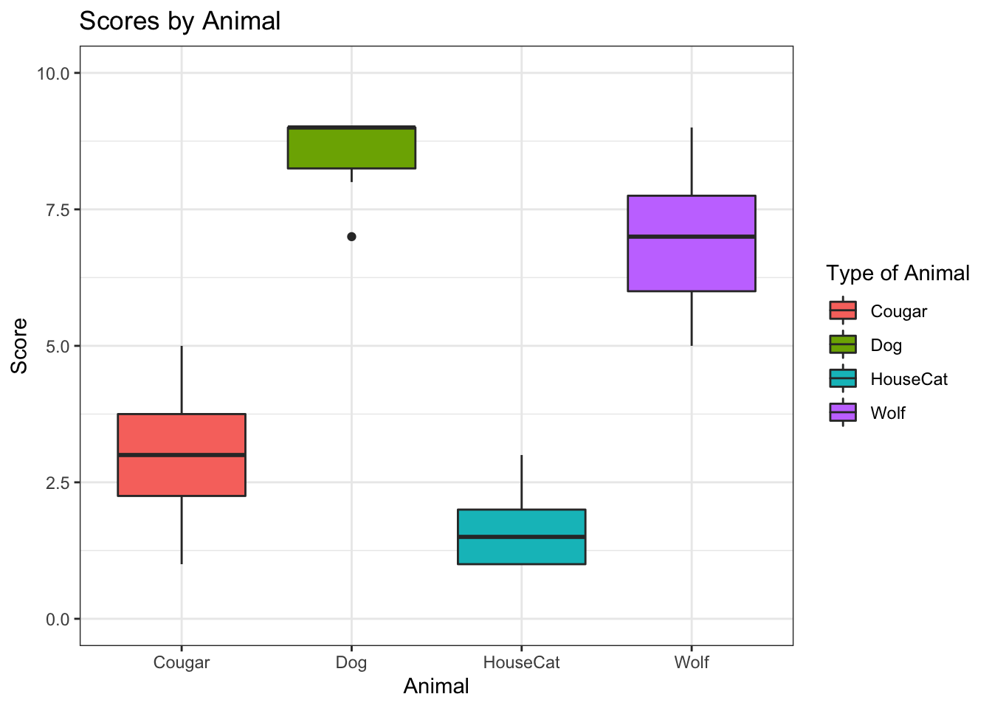Click the Cougar x-axis tick label
The width and height of the screenshot is (992, 708).
[182, 662]
